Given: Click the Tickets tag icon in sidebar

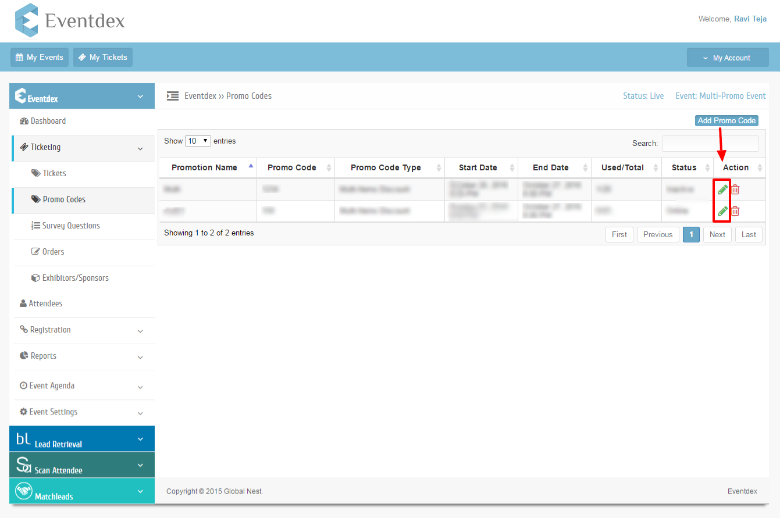Looking at the screenshot, I should click(35, 173).
